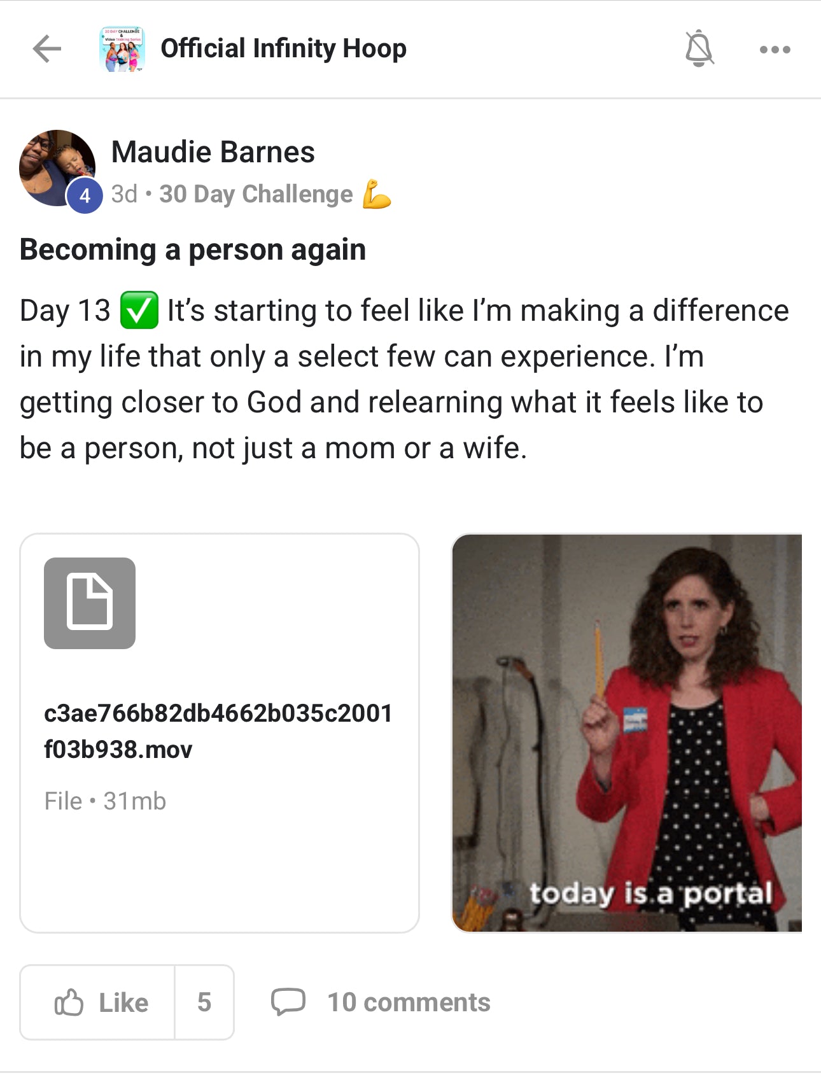Open the 30 Day Challenge category link
Screen dimensions: 821x1087
[x=256, y=194]
